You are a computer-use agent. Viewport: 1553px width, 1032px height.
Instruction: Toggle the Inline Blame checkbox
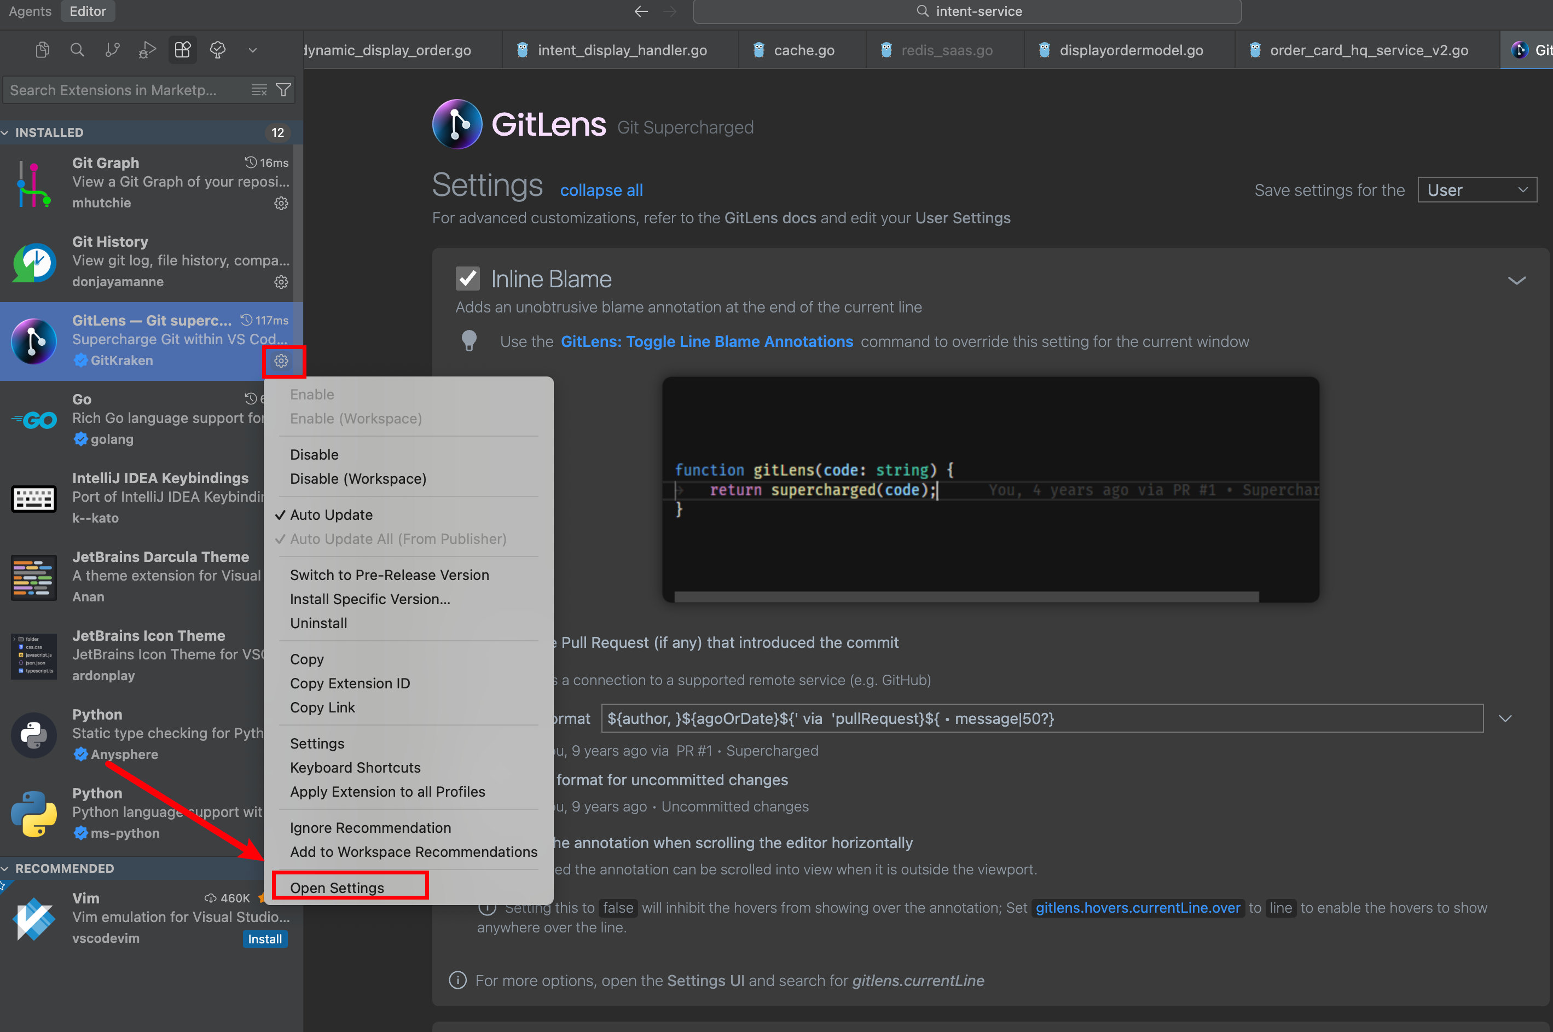click(x=468, y=279)
